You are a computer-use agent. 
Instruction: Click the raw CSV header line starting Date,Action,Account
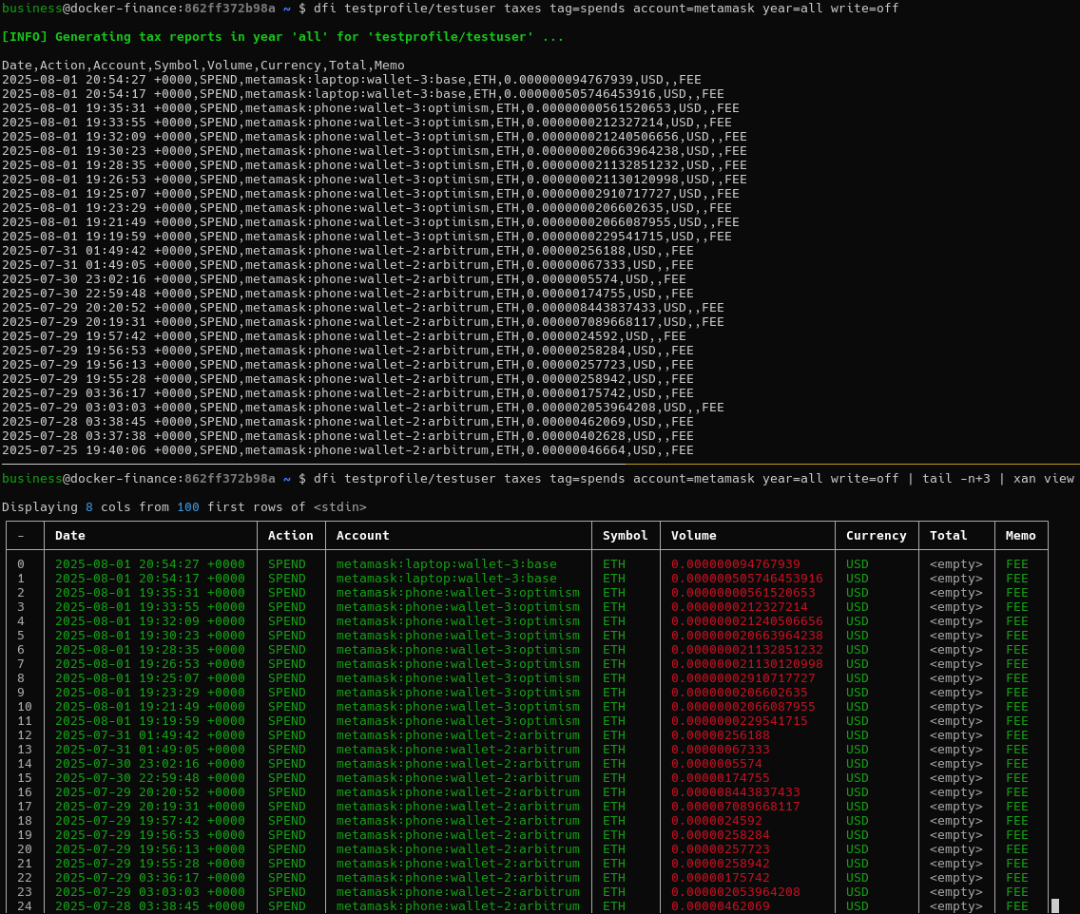(x=202, y=66)
